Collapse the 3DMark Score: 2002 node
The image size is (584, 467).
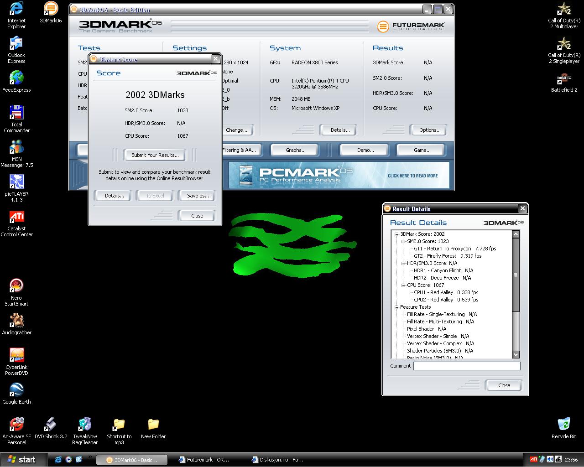click(x=396, y=234)
